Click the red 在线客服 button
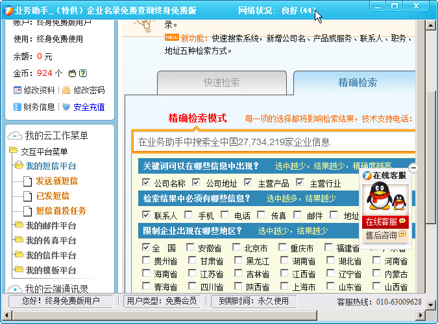Screen dimensions: 438x324 tap(385, 222)
